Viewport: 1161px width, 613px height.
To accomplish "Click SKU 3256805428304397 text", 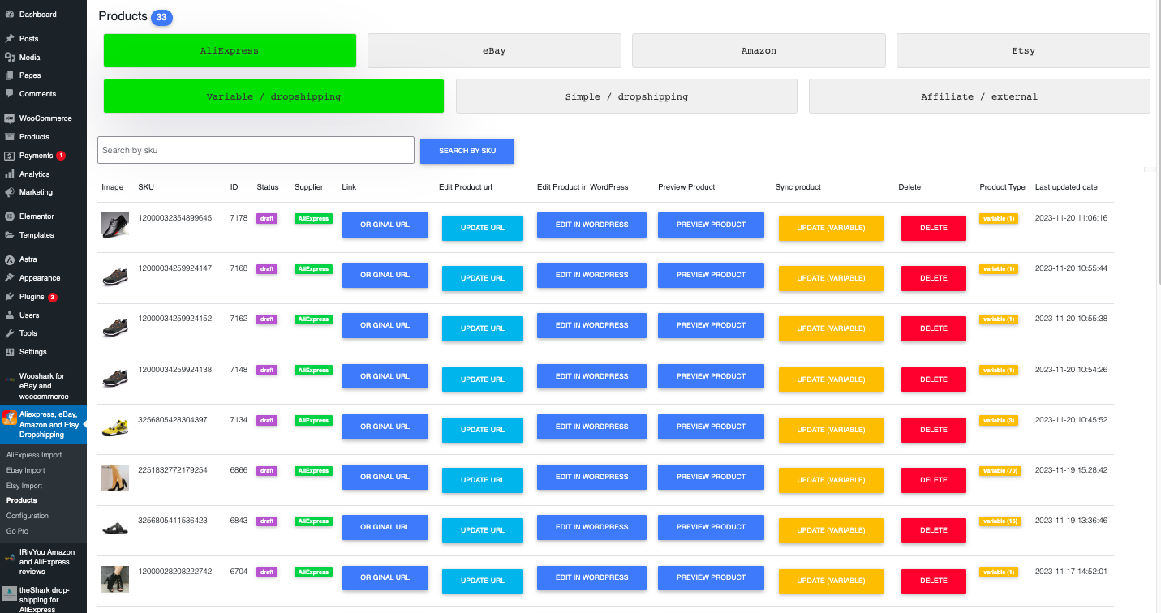I will tap(173, 419).
